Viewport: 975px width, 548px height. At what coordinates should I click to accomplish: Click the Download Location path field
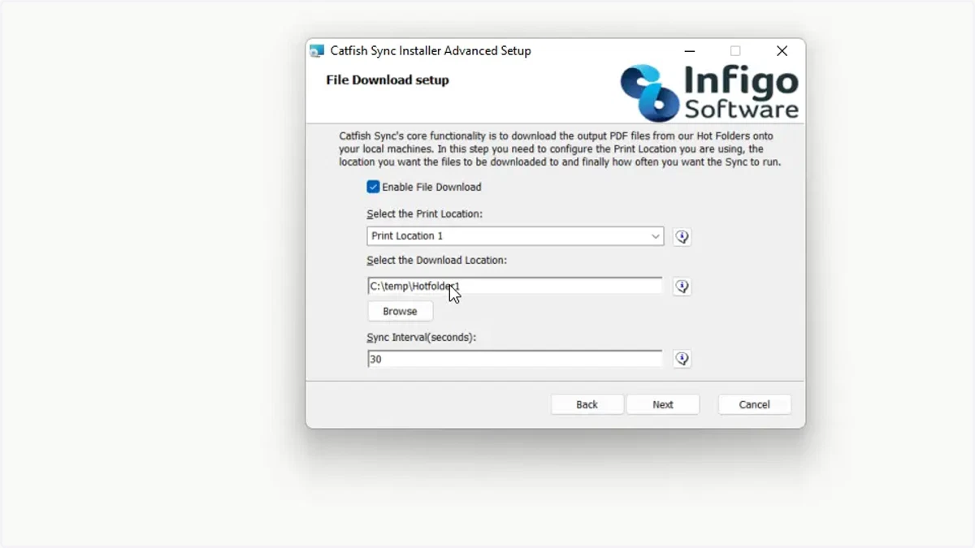(x=515, y=286)
